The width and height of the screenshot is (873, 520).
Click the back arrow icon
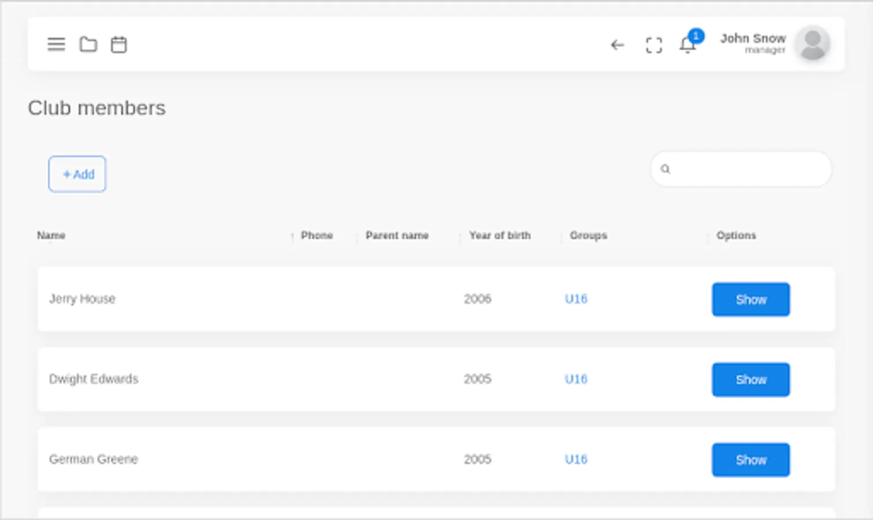pyautogui.click(x=618, y=44)
